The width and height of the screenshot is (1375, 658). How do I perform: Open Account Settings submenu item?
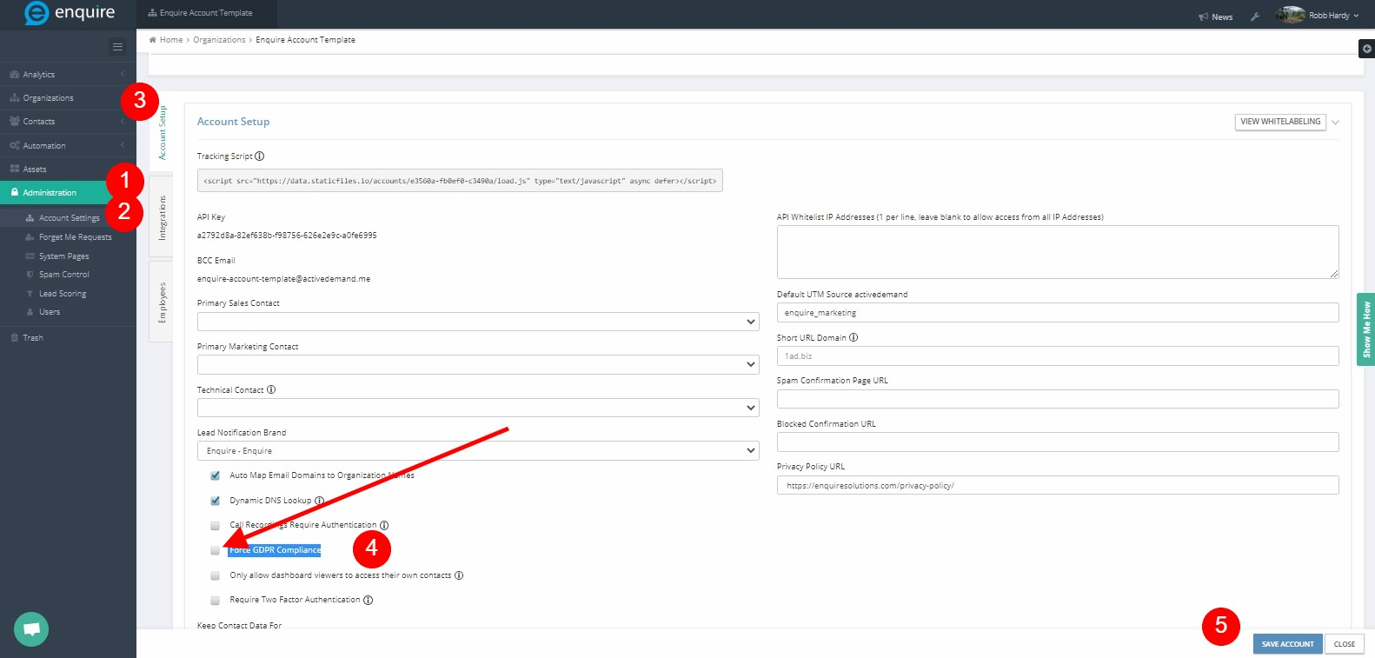pos(70,218)
